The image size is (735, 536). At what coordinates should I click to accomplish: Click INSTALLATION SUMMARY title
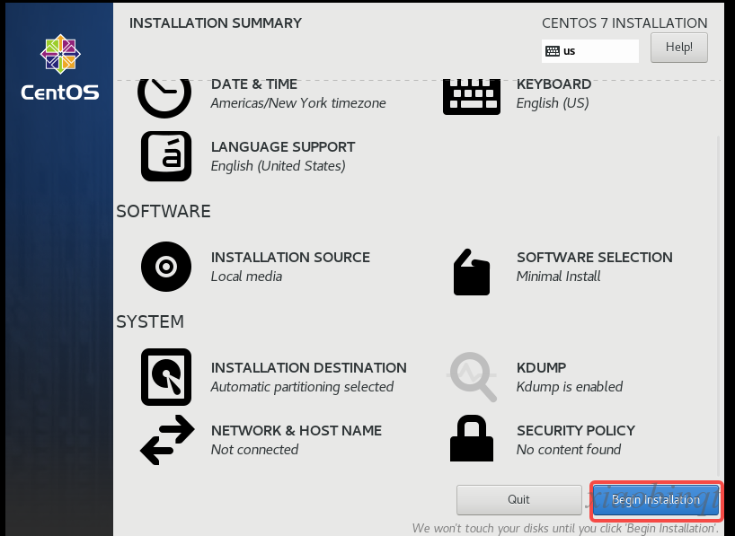[216, 23]
